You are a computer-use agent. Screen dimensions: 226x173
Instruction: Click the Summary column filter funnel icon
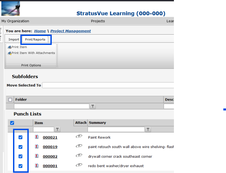148,129
